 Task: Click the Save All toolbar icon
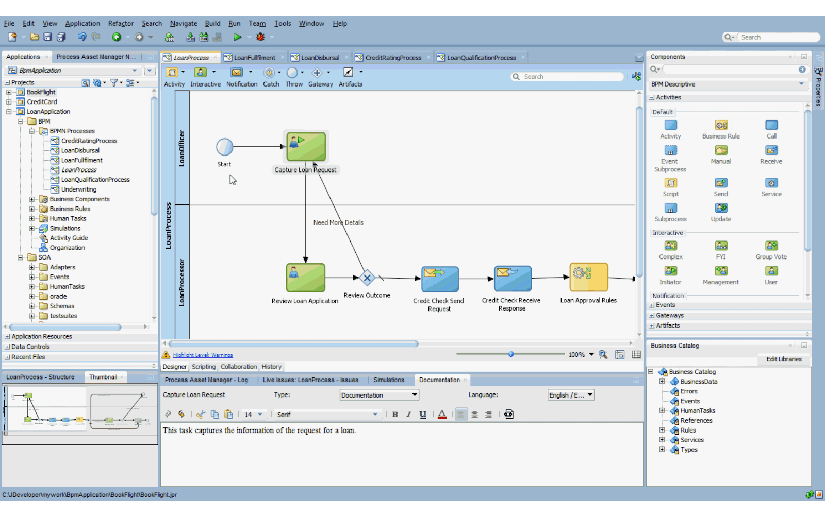click(61, 37)
